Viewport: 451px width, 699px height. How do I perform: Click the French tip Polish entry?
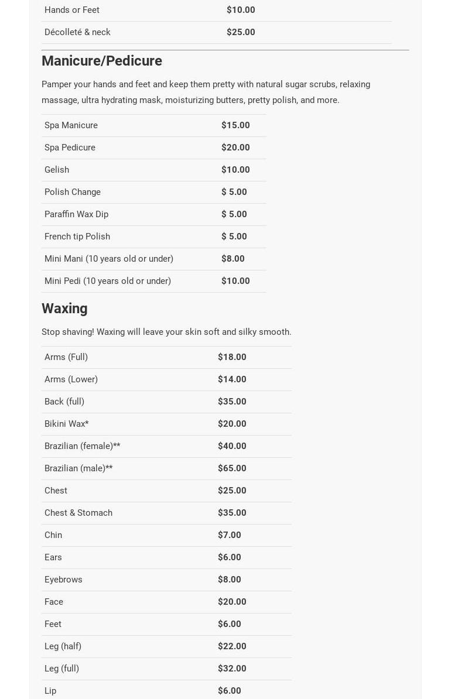(x=77, y=237)
